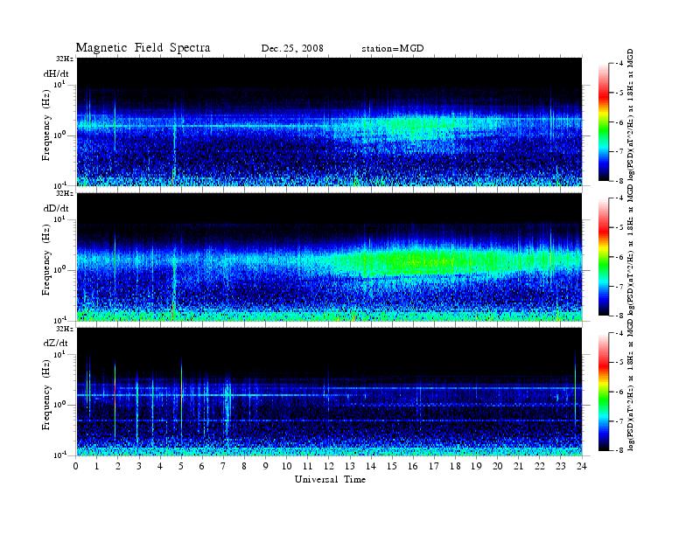Click the 10^0 frequency tick of dZ/dt panel
The image size is (693, 535).
tap(60, 405)
